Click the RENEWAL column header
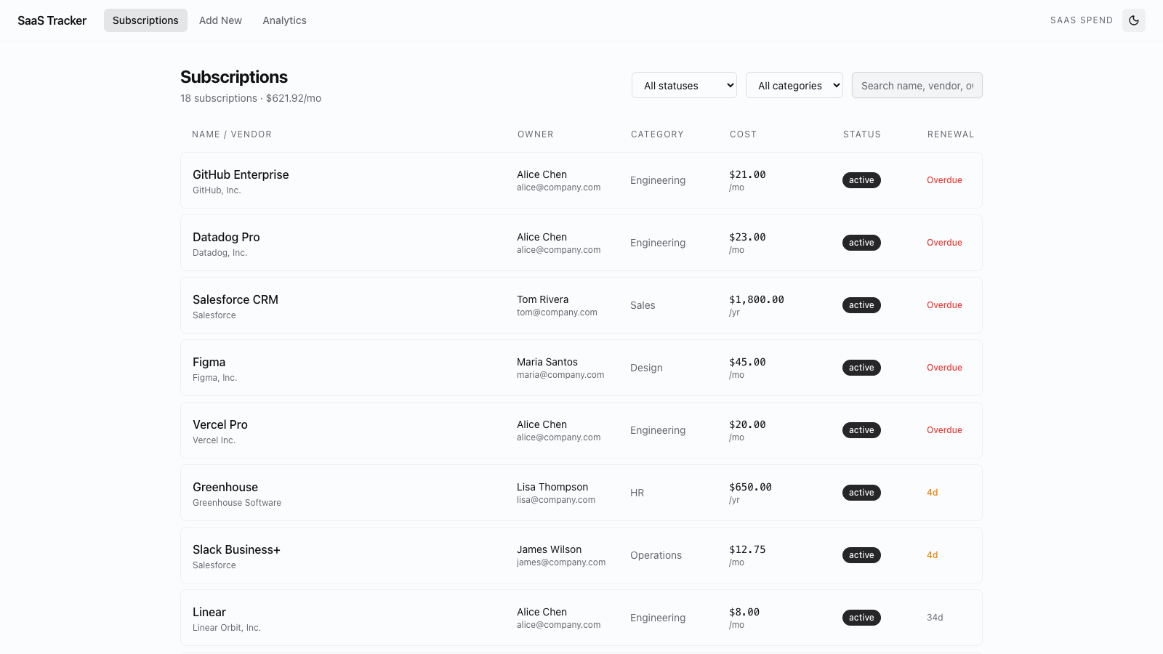 tap(951, 134)
